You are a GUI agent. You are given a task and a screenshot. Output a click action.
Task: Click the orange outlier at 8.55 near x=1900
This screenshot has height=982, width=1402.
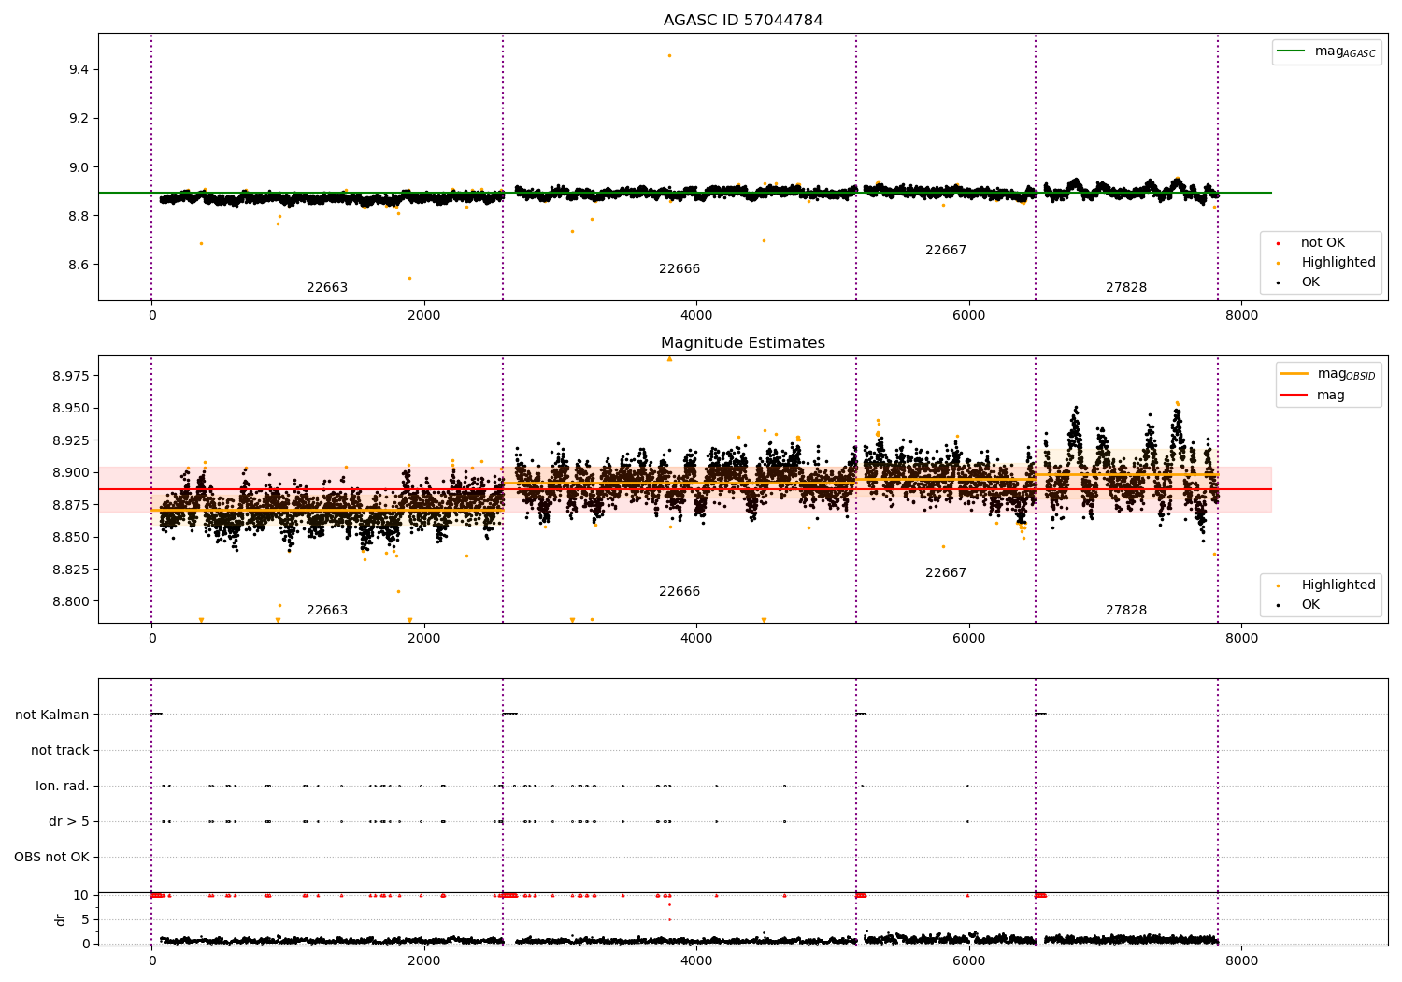[x=409, y=278]
